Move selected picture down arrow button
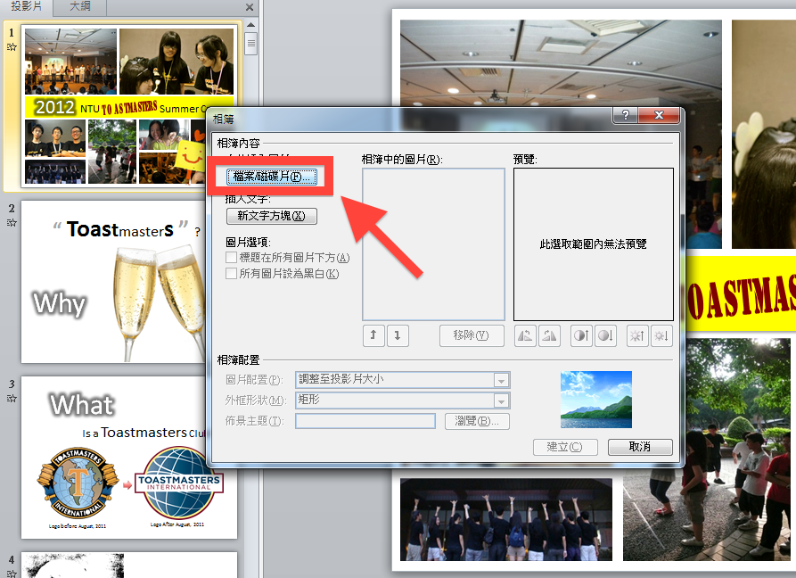This screenshot has width=796, height=578. (x=398, y=335)
